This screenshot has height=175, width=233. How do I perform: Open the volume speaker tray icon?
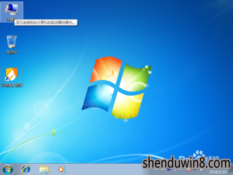tap(202, 170)
